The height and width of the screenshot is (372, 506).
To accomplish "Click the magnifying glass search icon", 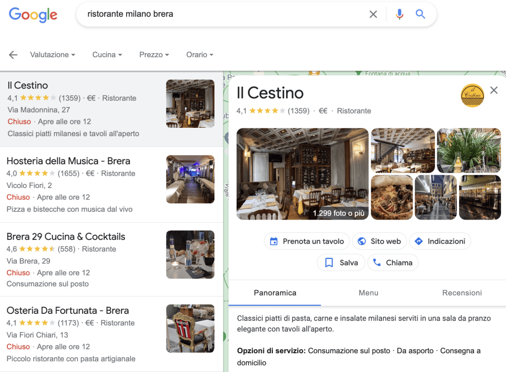I will click(x=421, y=14).
